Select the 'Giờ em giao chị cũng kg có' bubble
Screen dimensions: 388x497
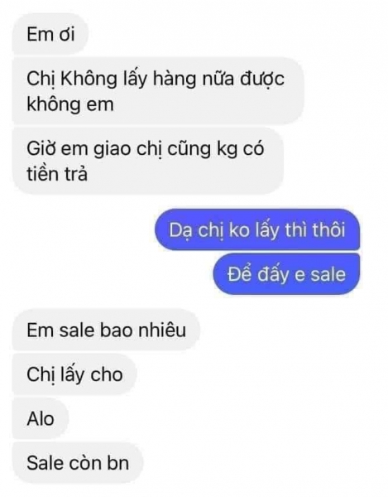148,161
